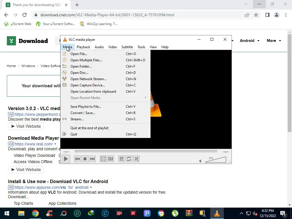This screenshot has height=219, width=292.
Task: Choose Save Playlist to File... entry
Action: [x=106, y=107]
